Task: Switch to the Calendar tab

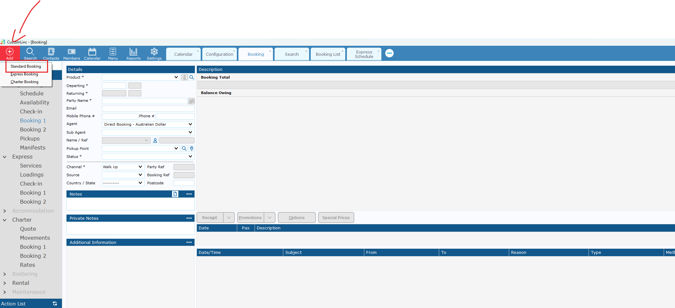Action: [x=183, y=54]
